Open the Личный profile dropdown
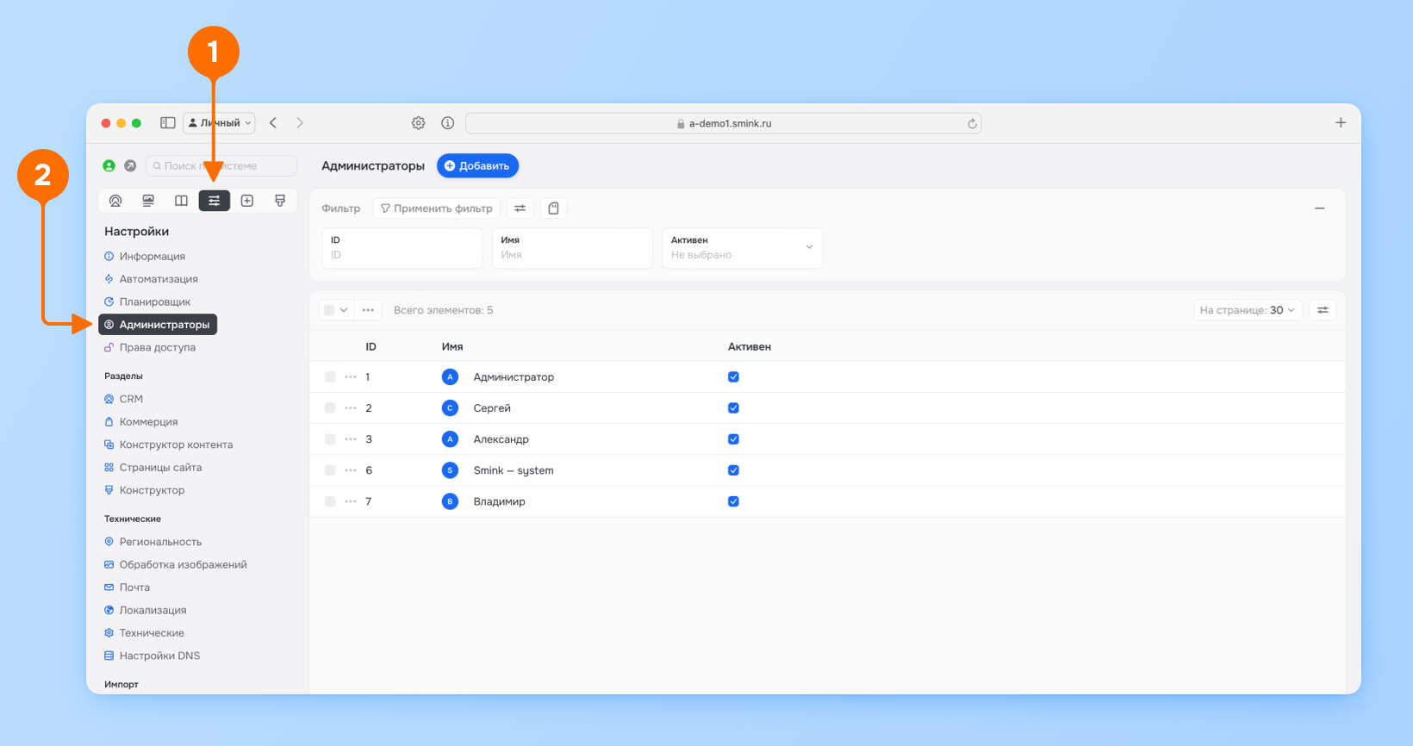 (219, 123)
